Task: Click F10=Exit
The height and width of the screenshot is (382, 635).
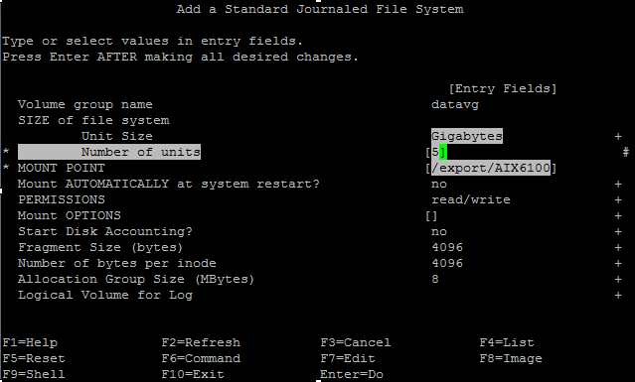Action: point(193,374)
